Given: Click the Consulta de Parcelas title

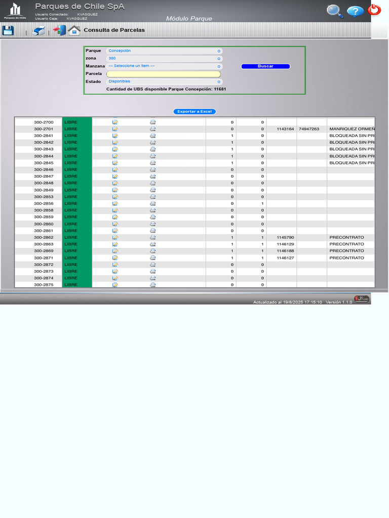Looking at the screenshot, I should click(x=114, y=30).
